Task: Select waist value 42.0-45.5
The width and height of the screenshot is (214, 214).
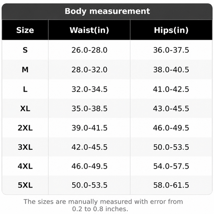Action: click(x=90, y=147)
